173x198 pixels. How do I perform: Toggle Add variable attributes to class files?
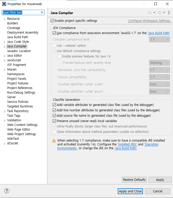[54, 105]
